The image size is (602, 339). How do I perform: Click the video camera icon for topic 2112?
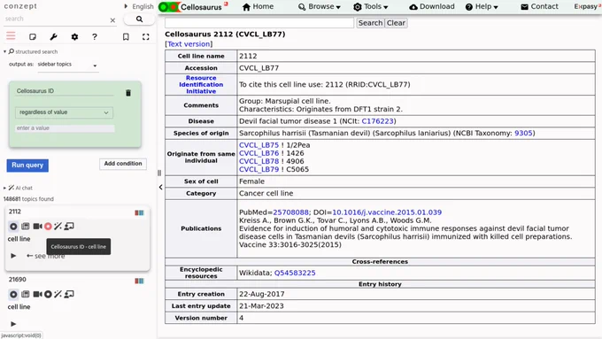37,226
